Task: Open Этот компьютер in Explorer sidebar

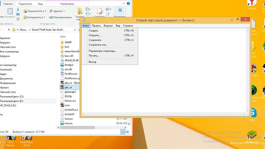Action: 9,51
